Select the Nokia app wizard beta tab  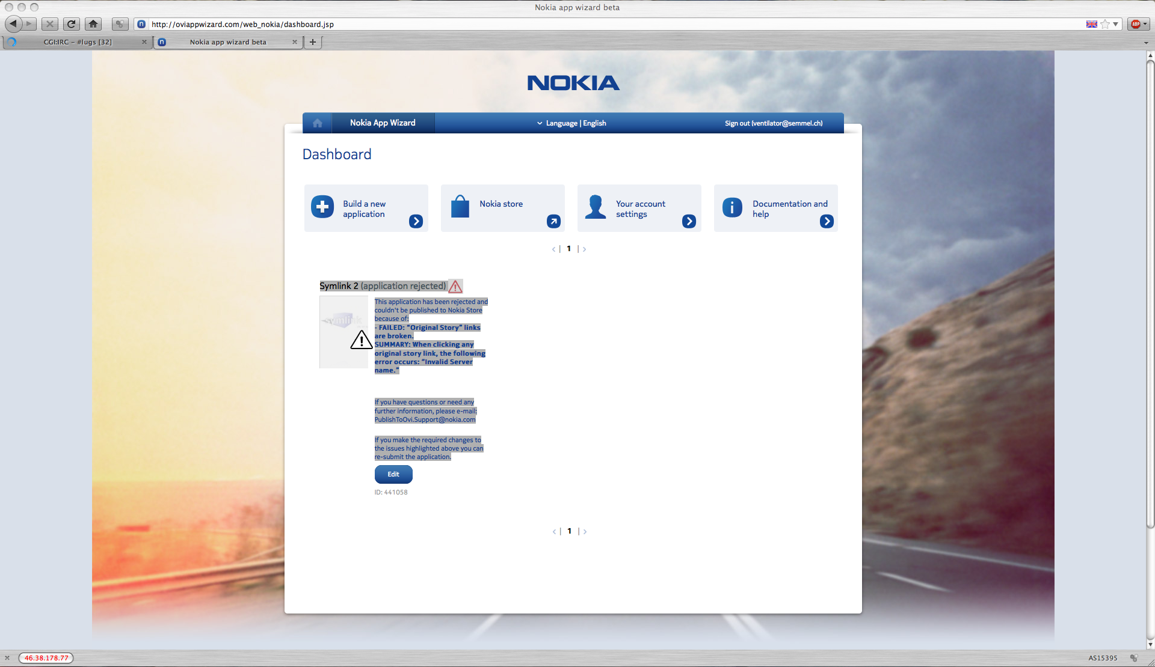[x=228, y=42]
